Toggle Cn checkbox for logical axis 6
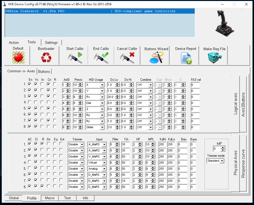254x205 pixels. [x=48, y=114]
